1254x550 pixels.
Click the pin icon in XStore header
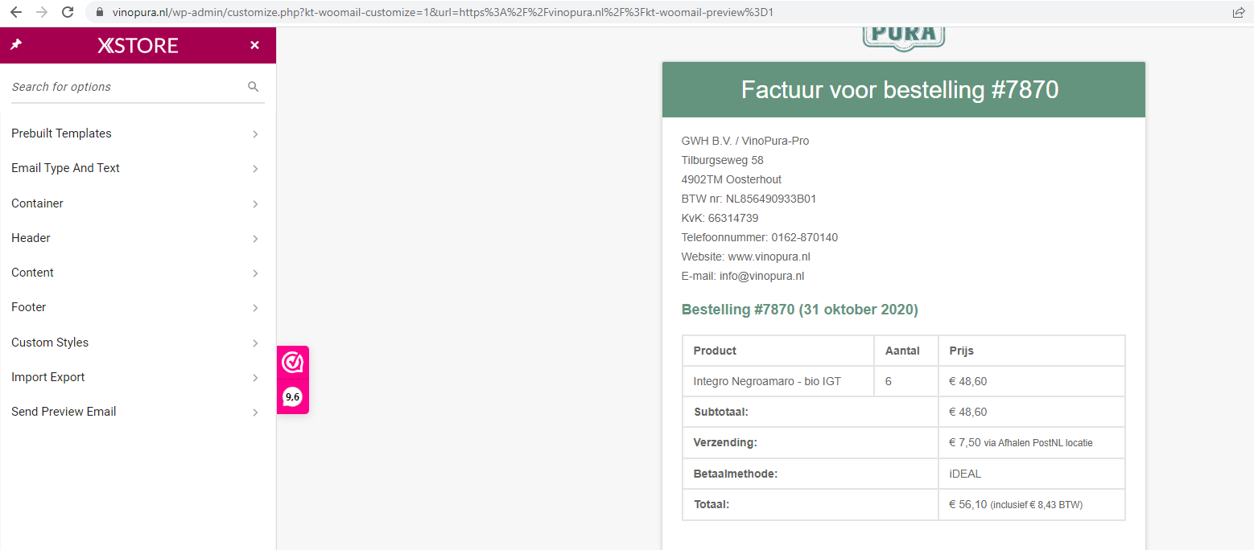coord(15,45)
